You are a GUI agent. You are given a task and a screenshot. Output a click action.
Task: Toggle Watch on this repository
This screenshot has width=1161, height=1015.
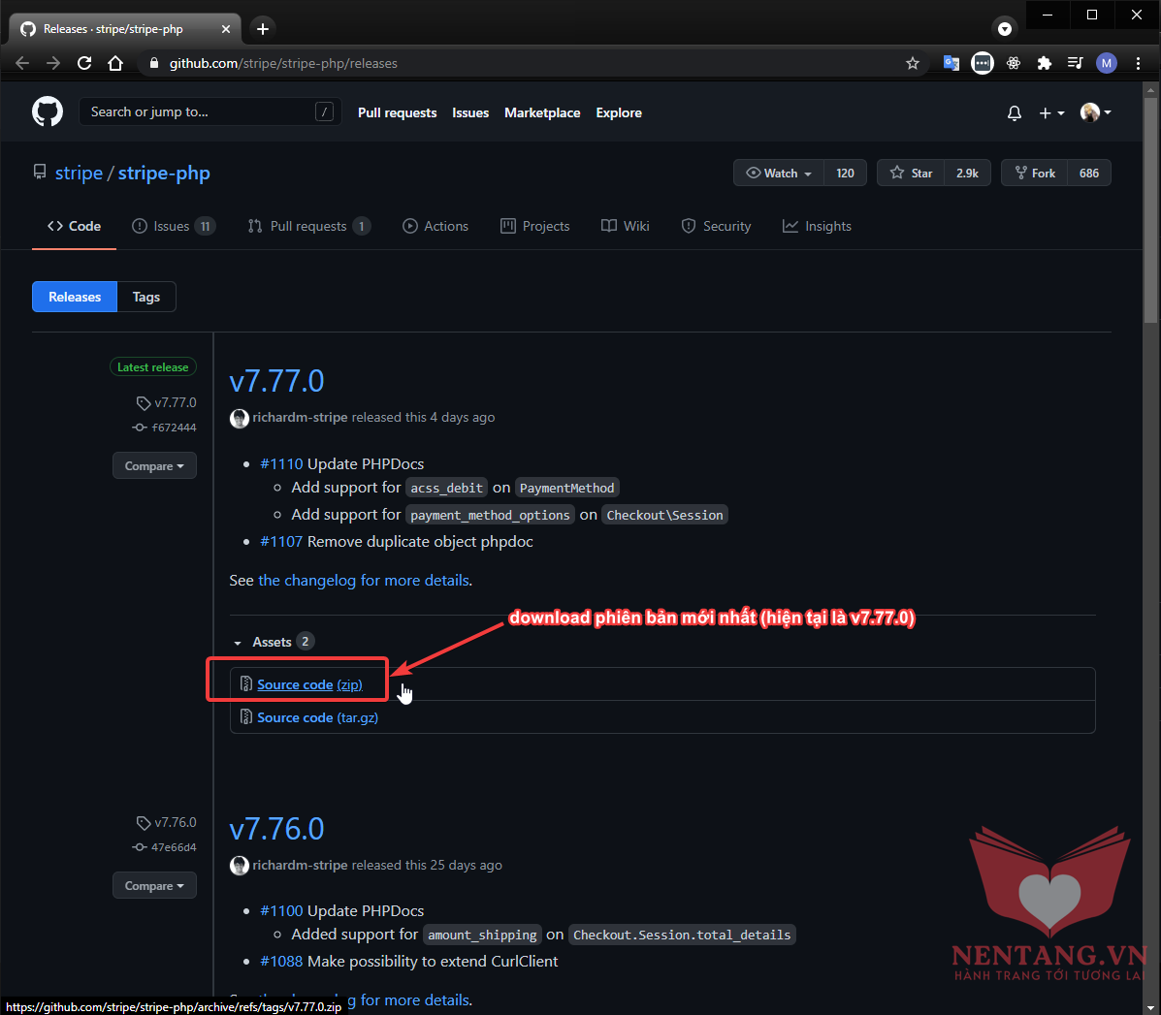tap(779, 174)
